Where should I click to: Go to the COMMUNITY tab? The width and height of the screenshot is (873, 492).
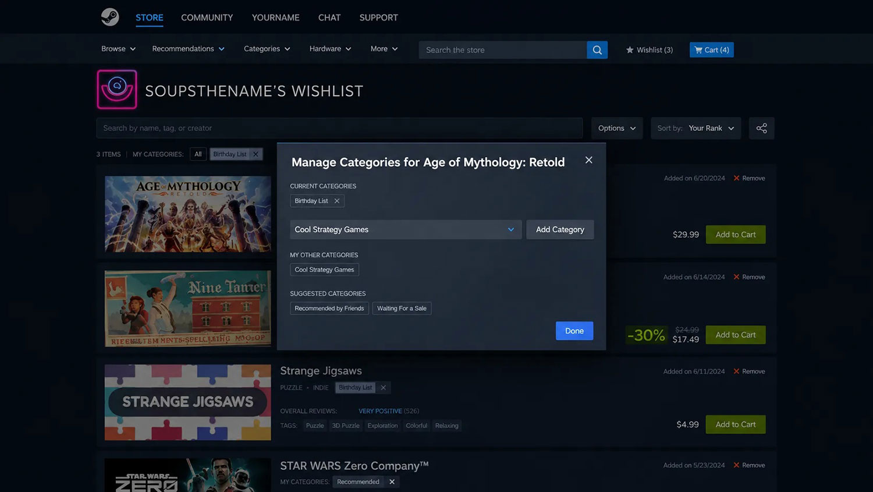point(207,17)
